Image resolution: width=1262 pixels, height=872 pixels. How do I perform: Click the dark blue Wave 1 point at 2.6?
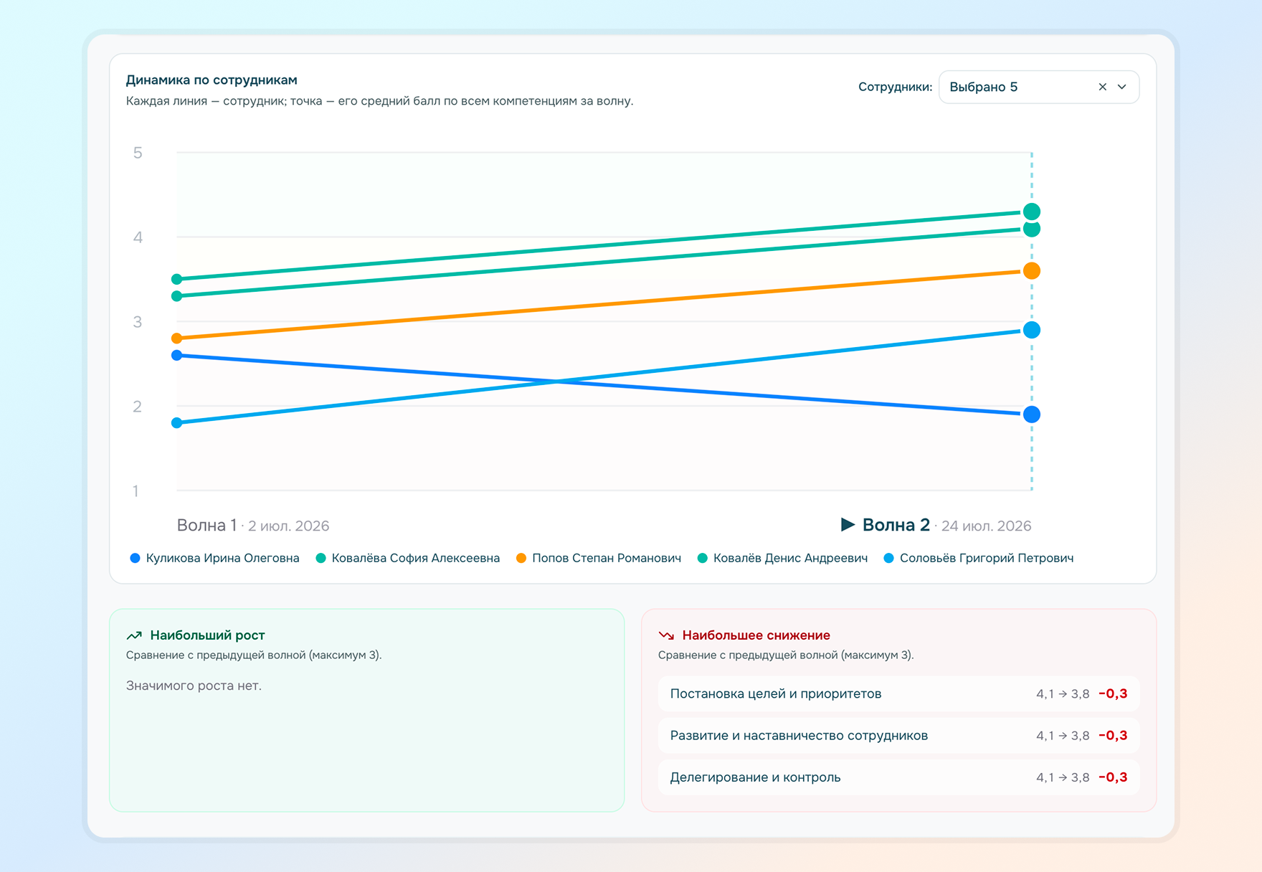point(177,356)
